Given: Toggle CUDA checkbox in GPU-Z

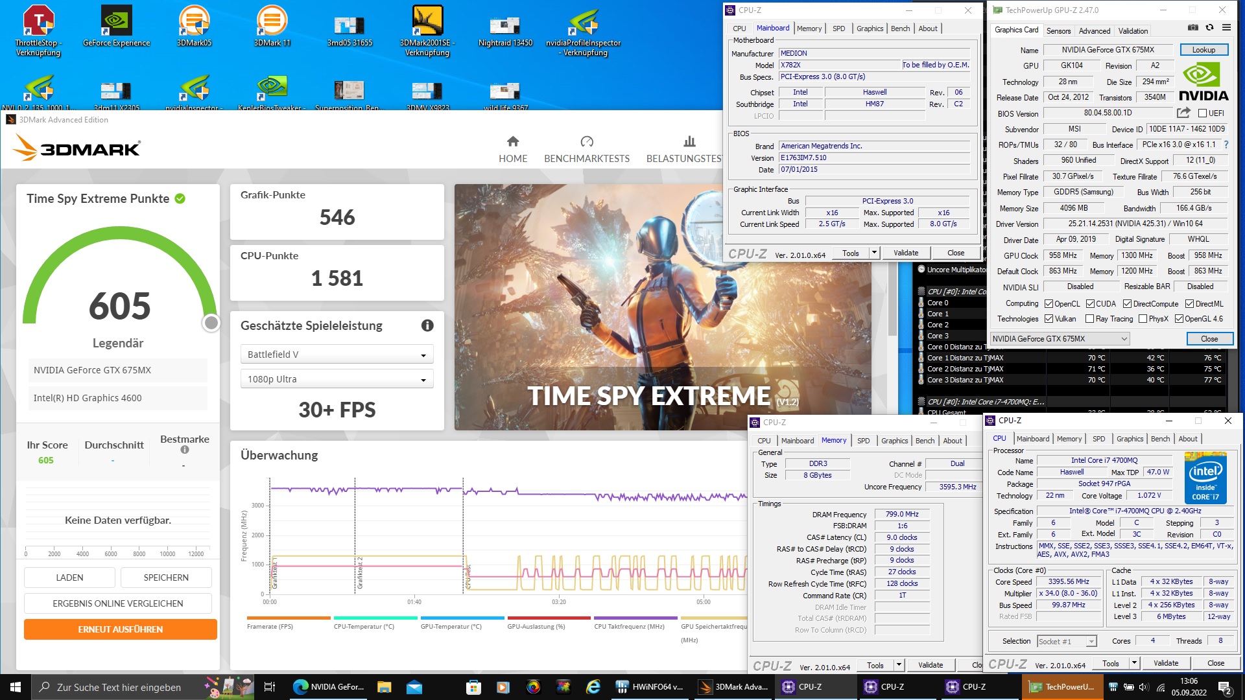Looking at the screenshot, I should tap(1090, 304).
